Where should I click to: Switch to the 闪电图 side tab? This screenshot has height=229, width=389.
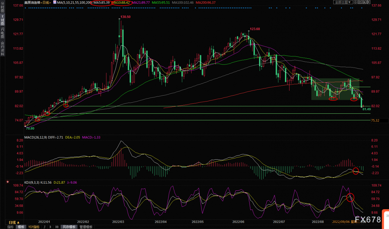coord(3,33)
